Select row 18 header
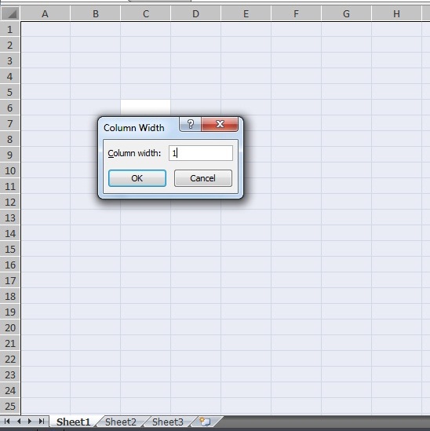This screenshot has height=431, width=430. coord(10,296)
